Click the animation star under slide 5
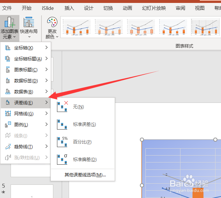 tap(3, 192)
